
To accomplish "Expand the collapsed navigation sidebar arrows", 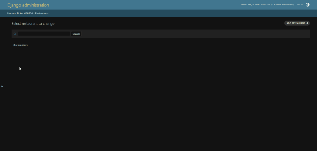I will (2, 86).
